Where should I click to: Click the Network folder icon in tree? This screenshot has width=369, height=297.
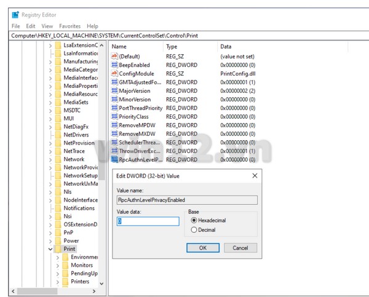57,159
